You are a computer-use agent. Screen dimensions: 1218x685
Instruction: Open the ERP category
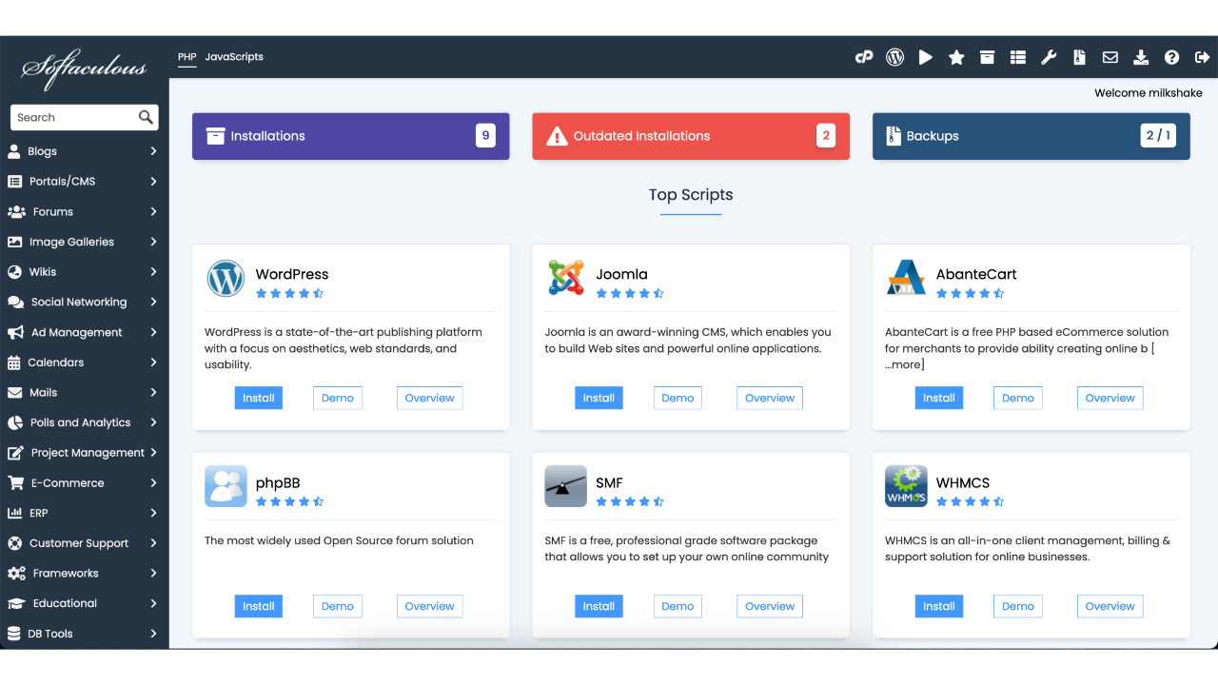click(x=85, y=513)
